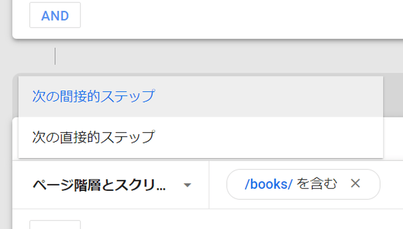This screenshot has width=403, height=229.
Task: Click the caret arrow beside ページ階層とスクリ...
Action: pyautogui.click(x=188, y=185)
